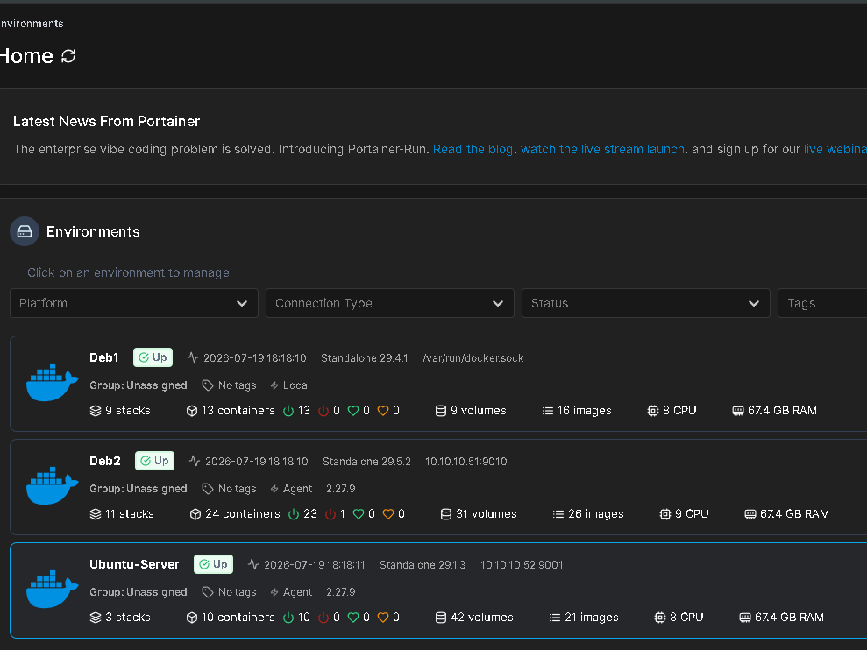Screen dimensions: 867x650
Task: Click '21 images' text for Ubuntu-Server
Action: pos(592,618)
